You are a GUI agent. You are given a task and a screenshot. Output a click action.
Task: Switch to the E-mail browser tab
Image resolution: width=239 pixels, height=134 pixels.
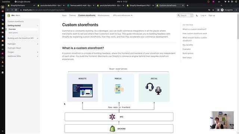[81, 6]
